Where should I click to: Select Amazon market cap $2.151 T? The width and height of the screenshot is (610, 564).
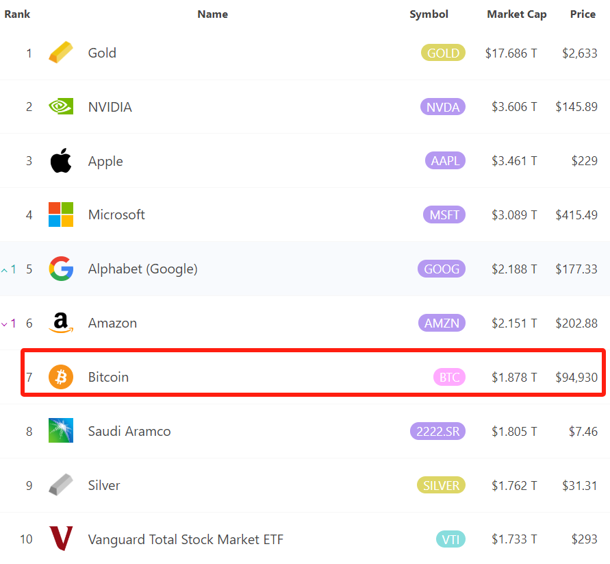tap(514, 323)
